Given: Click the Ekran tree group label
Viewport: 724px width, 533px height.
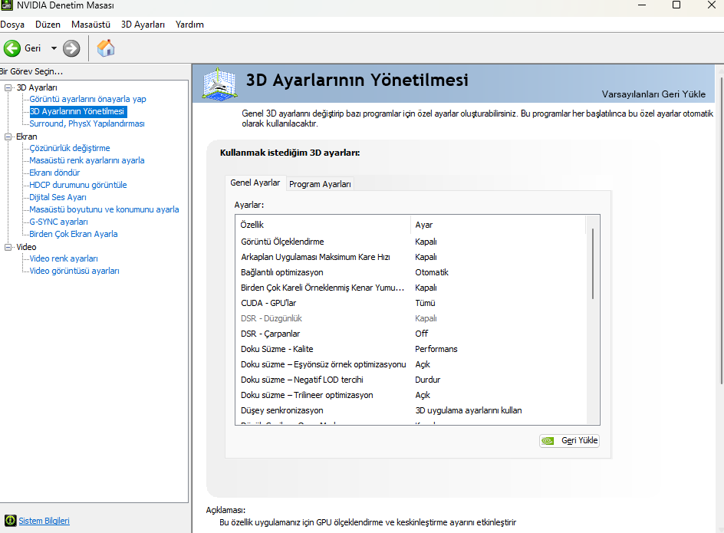Looking at the screenshot, I should [27, 137].
